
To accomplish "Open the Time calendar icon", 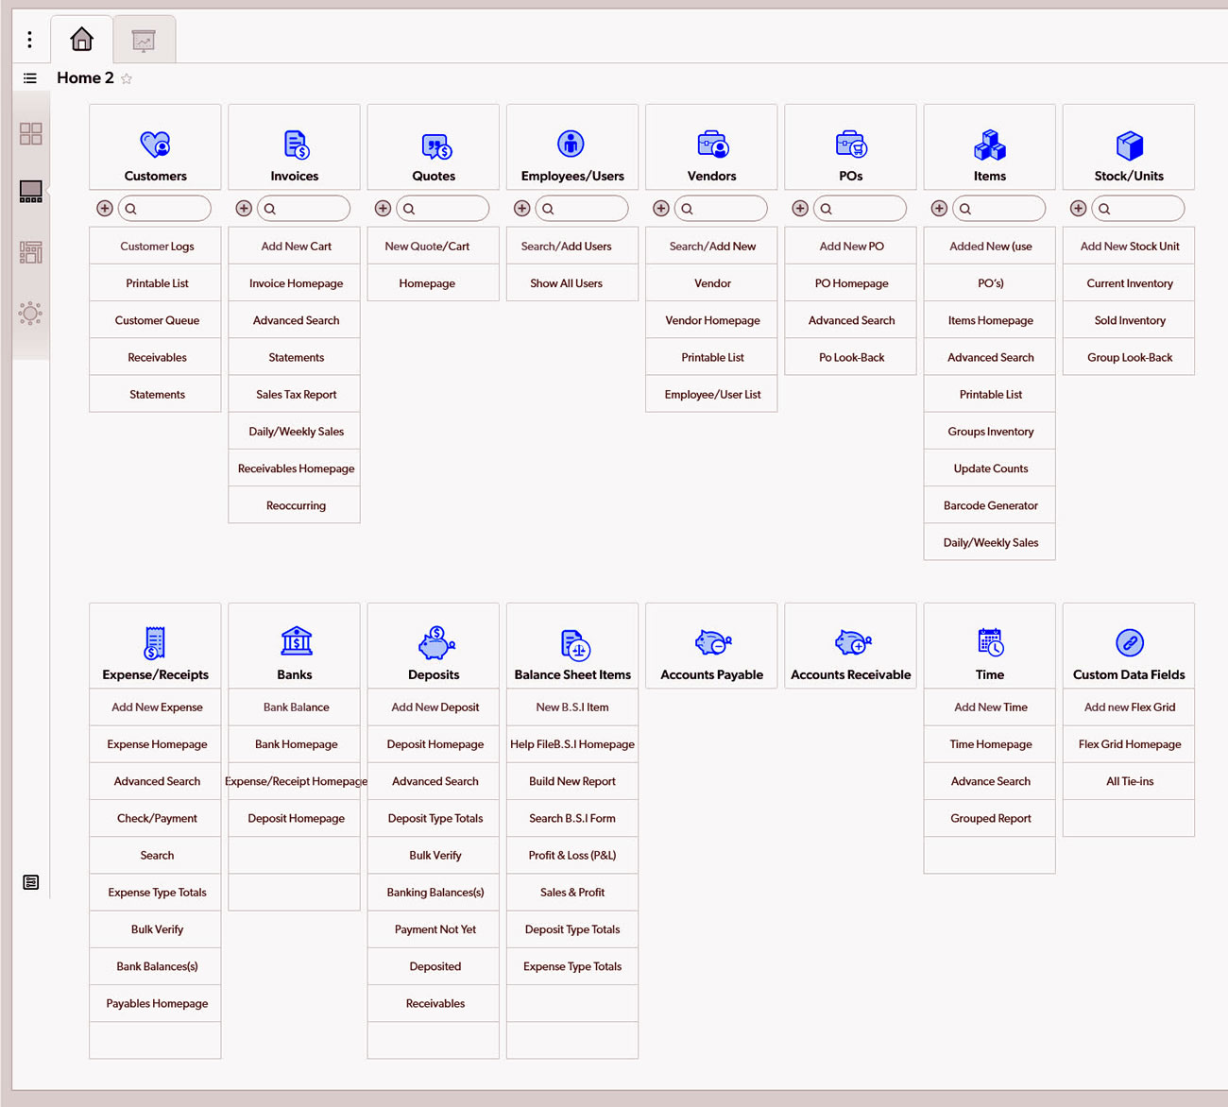I will 989,642.
